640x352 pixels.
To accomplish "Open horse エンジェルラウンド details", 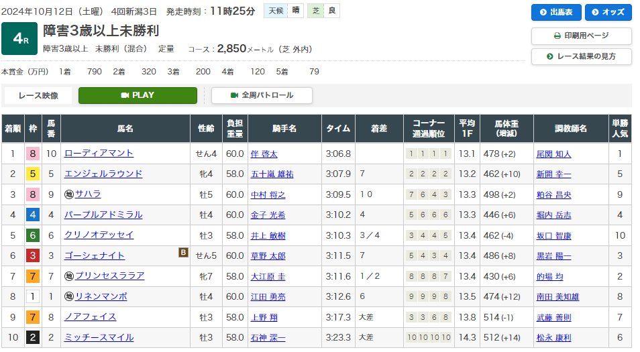I will [103, 174].
